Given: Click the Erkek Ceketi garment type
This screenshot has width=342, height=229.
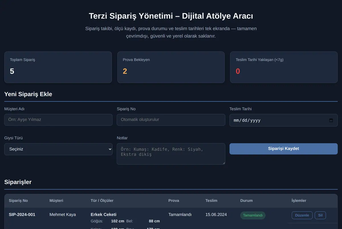Looking at the screenshot, I should (103, 215).
